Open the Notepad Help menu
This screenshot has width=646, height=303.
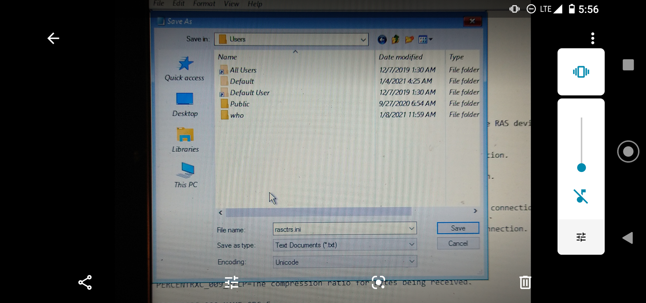(x=255, y=4)
